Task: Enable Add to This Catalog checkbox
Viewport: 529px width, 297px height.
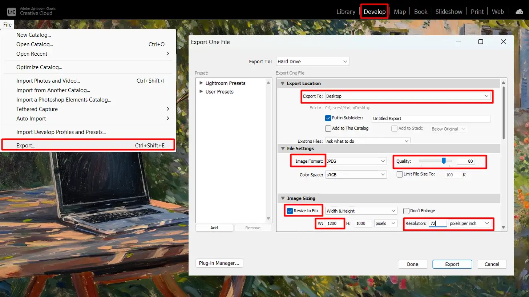Action: click(328, 128)
